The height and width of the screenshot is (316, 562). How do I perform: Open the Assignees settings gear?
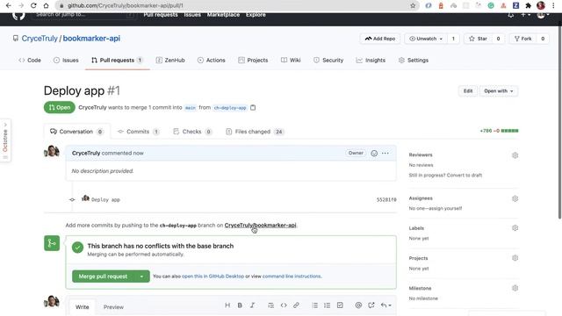(515, 198)
